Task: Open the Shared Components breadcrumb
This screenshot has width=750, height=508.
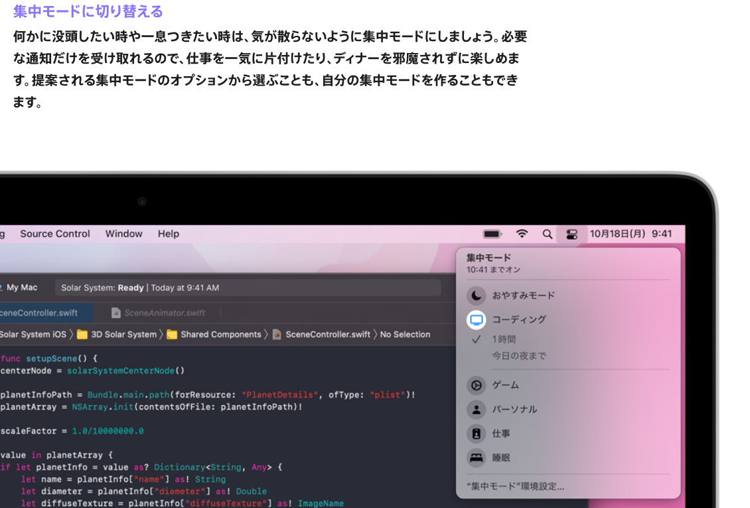Action: pyautogui.click(x=221, y=334)
